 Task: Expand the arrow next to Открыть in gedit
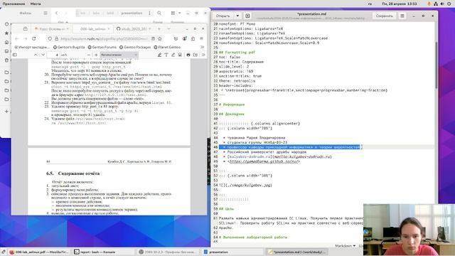[237, 16]
